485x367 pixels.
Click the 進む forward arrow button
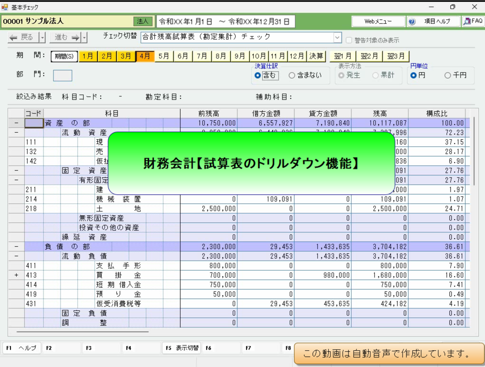[x=64, y=37]
